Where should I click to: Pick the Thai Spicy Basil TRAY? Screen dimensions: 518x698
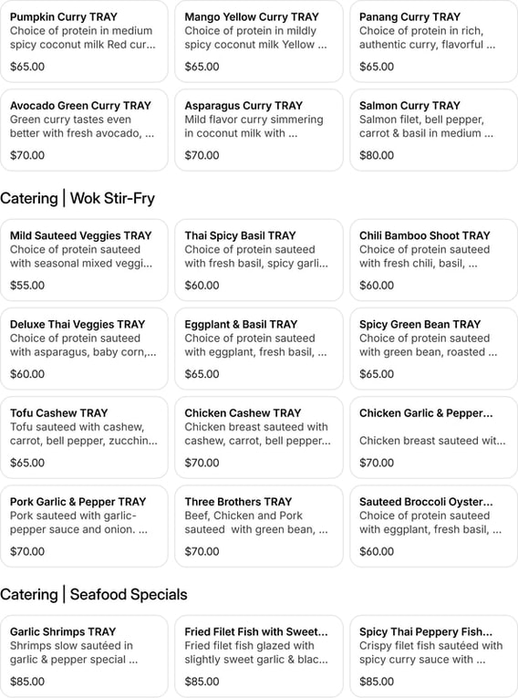click(x=259, y=260)
